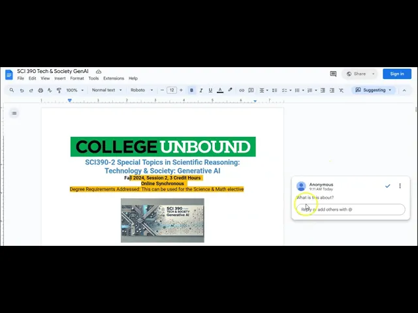Open bulleted list options arrow
The width and height of the screenshot is (418, 313).
[x=303, y=91]
